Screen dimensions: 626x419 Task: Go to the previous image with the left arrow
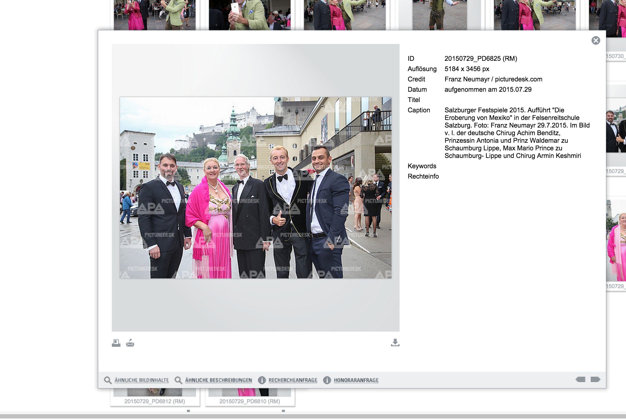tap(580, 379)
